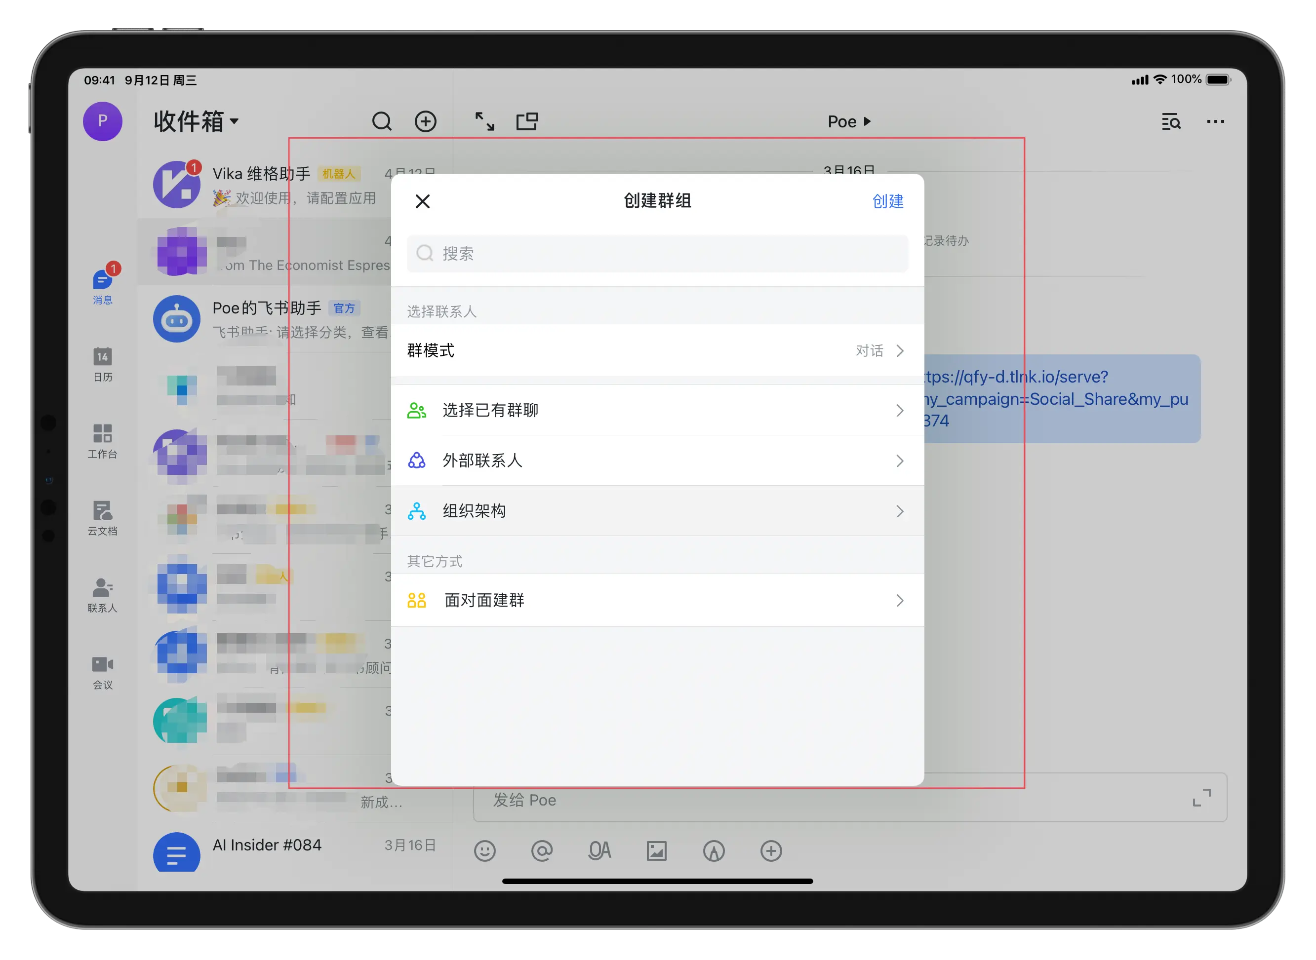
Task: Click the Wi-Fi status icon
Action: click(1159, 79)
